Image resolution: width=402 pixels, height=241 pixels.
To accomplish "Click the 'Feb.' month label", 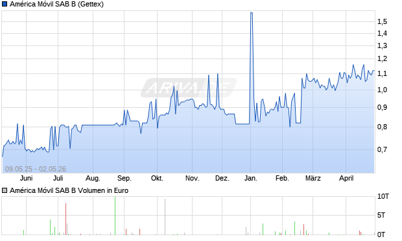I will [282, 178].
